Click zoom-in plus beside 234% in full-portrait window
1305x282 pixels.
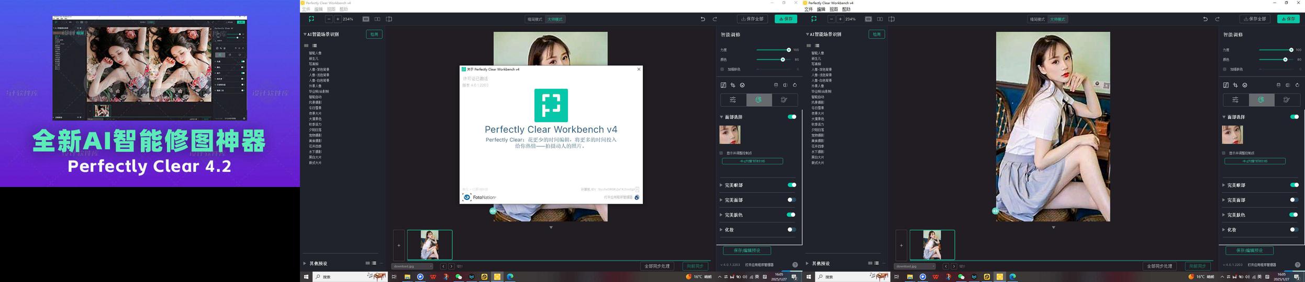coord(840,19)
